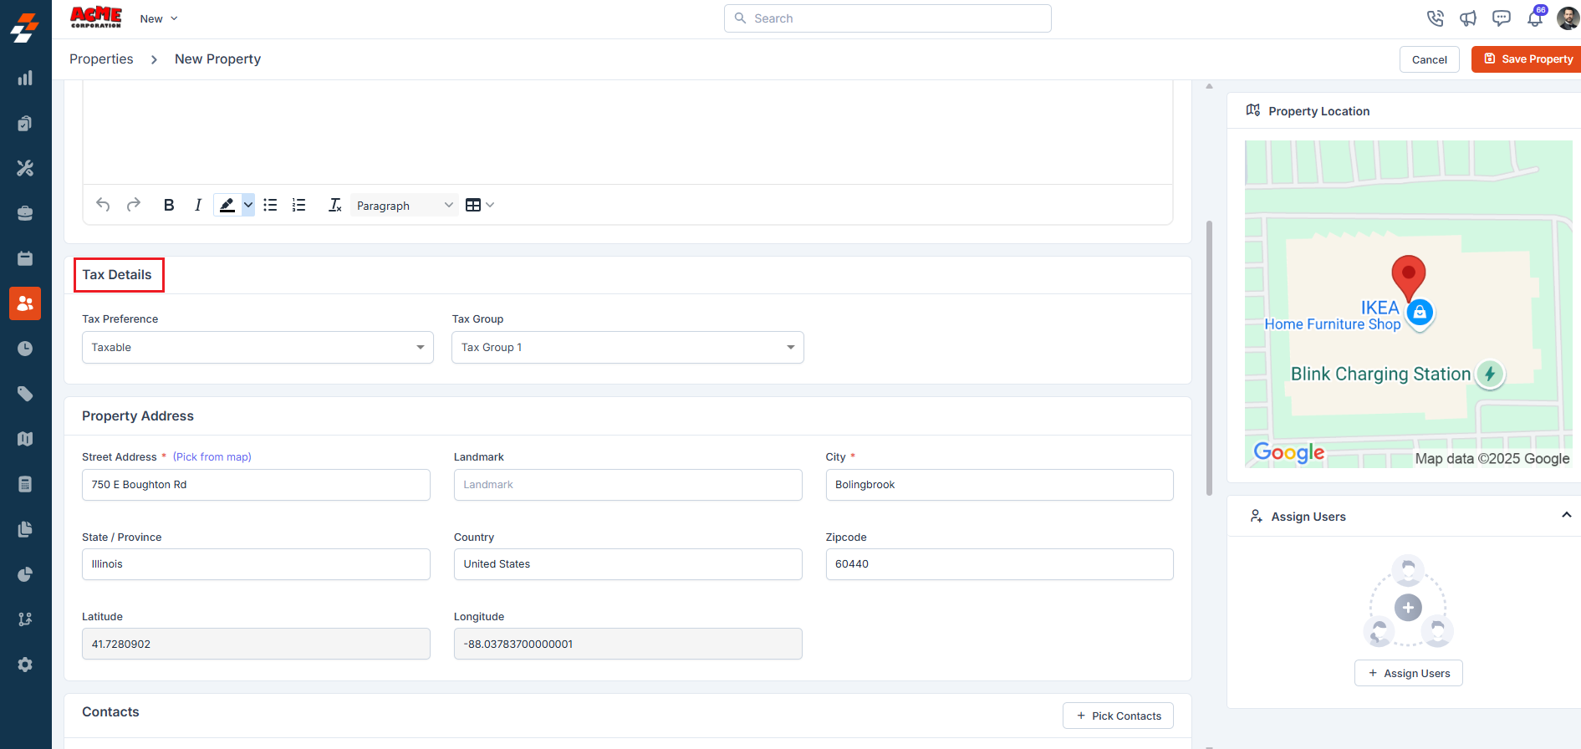Open the pie chart reports sidebar icon
This screenshot has width=1581, height=749.
(x=25, y=574)
